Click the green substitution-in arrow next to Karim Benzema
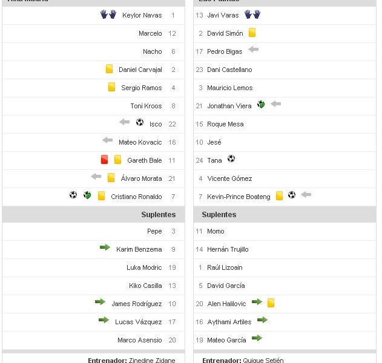The width and height of the screenshot is (382, 363). coord(105,247)
